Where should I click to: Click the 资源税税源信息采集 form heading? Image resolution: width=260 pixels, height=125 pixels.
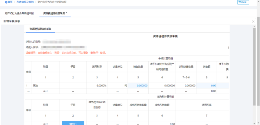165,36
